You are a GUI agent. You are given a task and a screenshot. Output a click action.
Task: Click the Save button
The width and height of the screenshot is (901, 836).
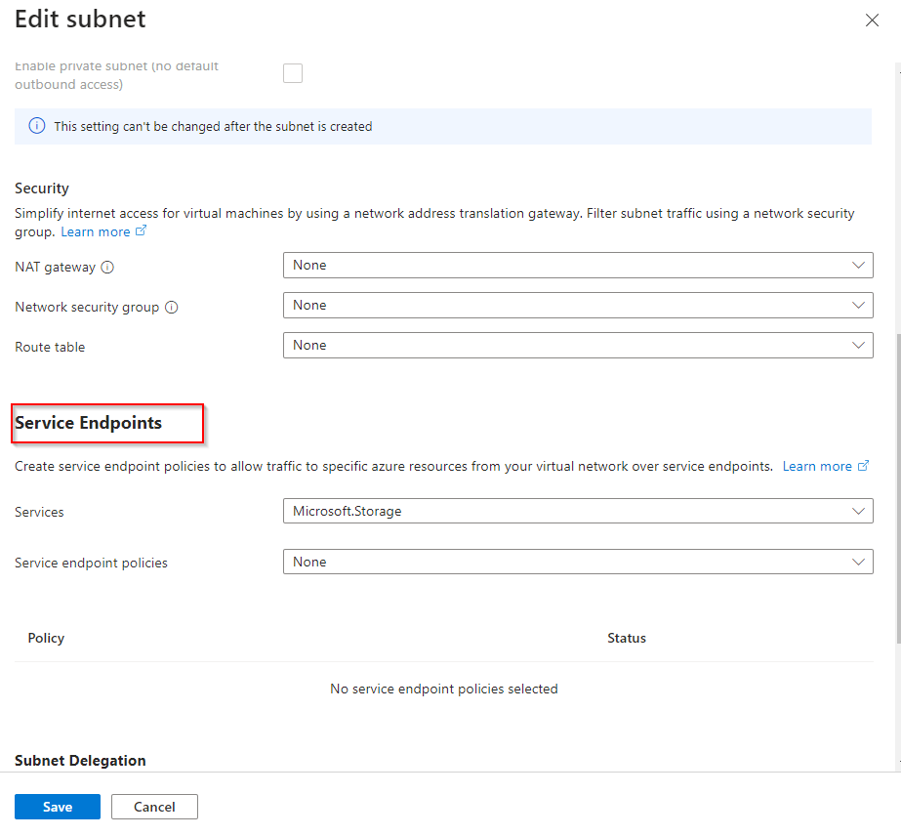point(58,807)
